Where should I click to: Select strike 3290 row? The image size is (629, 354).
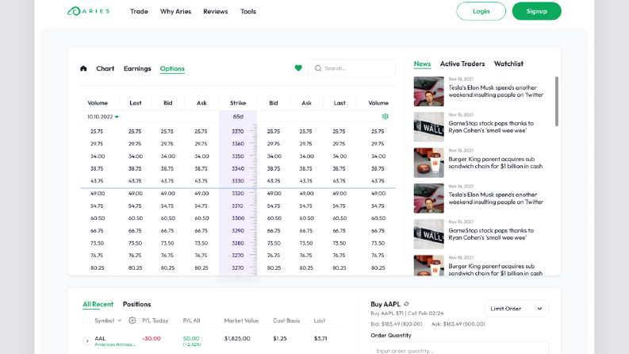[x=238, y=231]
